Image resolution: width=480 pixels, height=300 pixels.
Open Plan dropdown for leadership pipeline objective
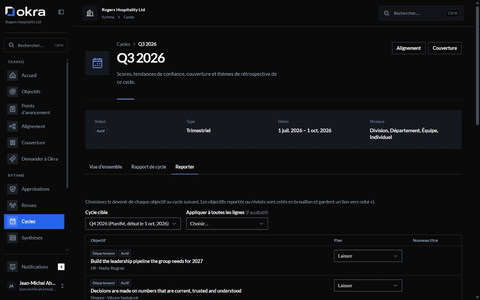point(368,256)
